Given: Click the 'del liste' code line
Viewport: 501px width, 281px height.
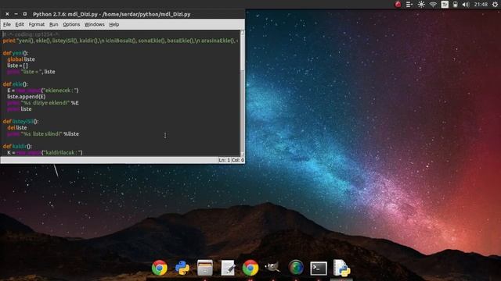Looking at the screenshot, I should point(17,127).
